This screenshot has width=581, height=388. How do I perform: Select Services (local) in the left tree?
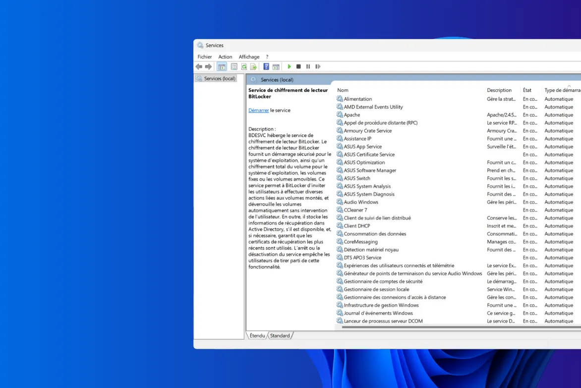[x=219, y=78]
